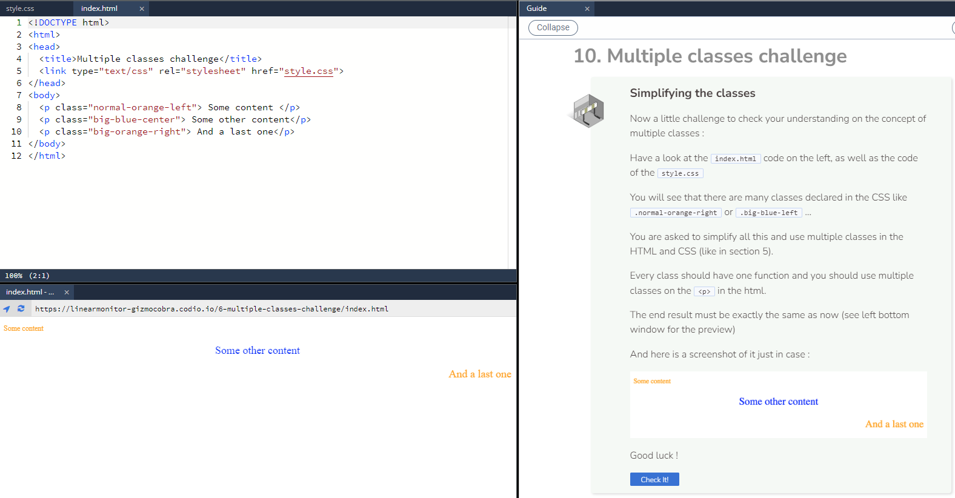Click line 1 DOCTYPE in editor
Viewport: 955px width, 498px height.
pos(68,22)
